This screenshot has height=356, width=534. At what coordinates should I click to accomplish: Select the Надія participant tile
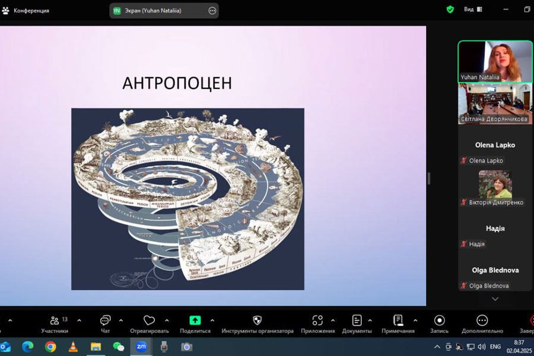495,228
